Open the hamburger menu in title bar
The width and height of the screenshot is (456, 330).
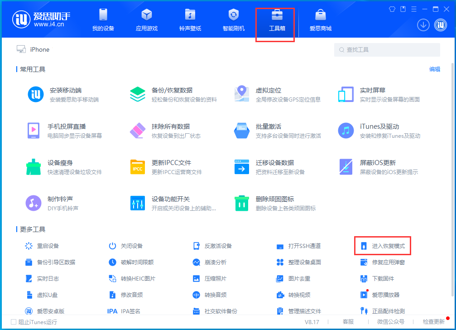click(x=414, y=8)
